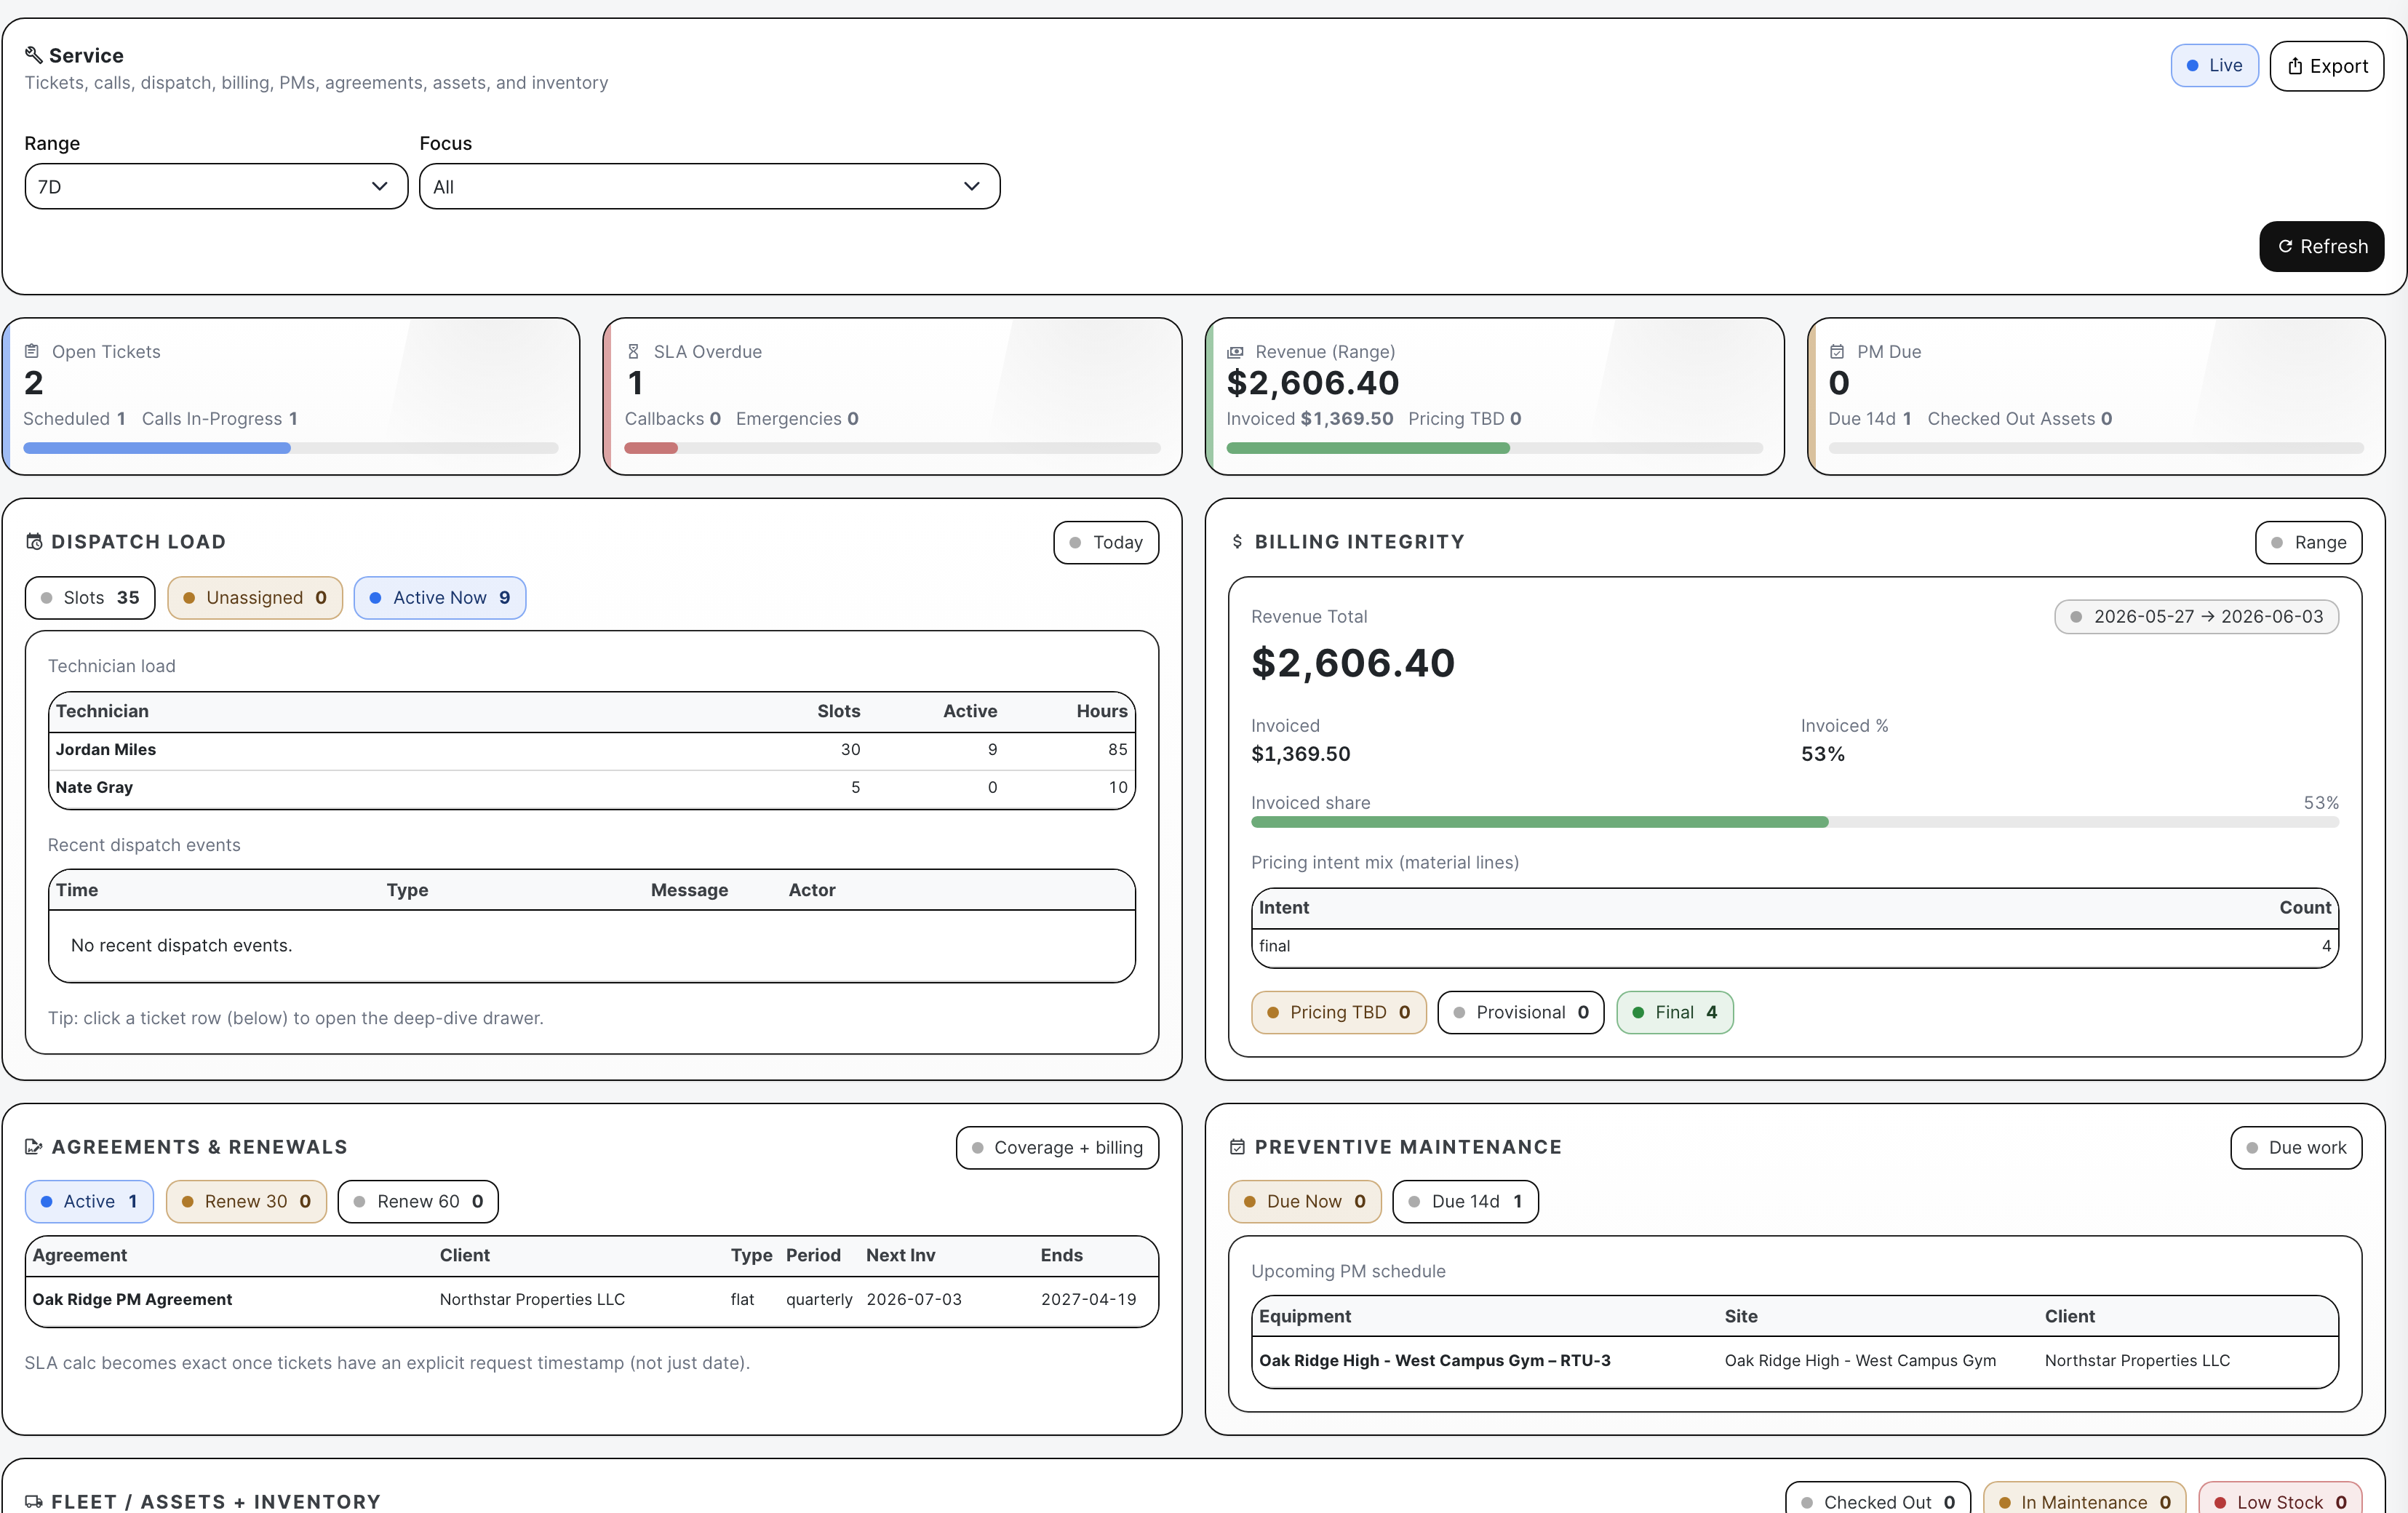This screenshot has width=2408, height=1513.
Task: Click the Unassigned 0 chip
Action: pos(255,597)
